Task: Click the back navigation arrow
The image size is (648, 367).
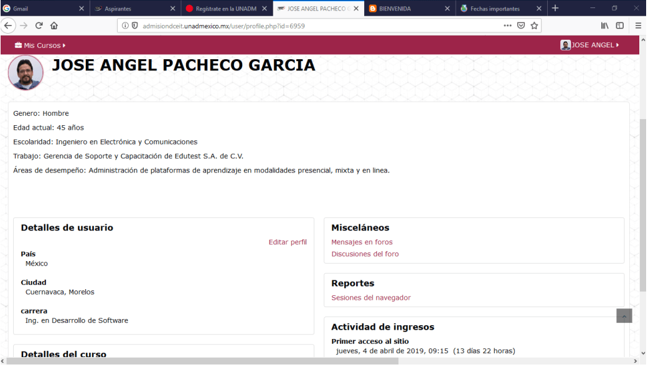Action: [8, 26]
